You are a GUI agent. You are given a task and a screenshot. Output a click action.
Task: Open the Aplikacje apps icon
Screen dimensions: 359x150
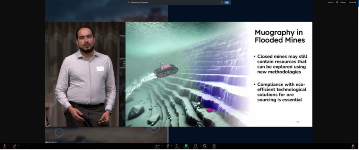[x=195, y=146]
